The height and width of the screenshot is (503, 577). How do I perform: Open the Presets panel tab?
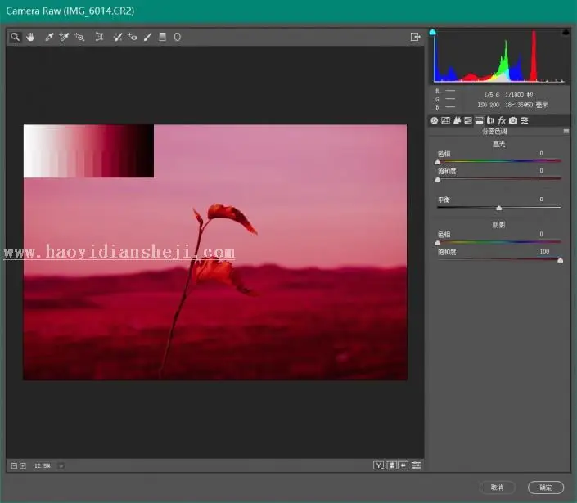tap(525, 120)
